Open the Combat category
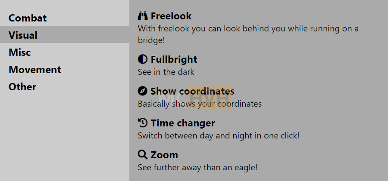 [x=28, y=18]
